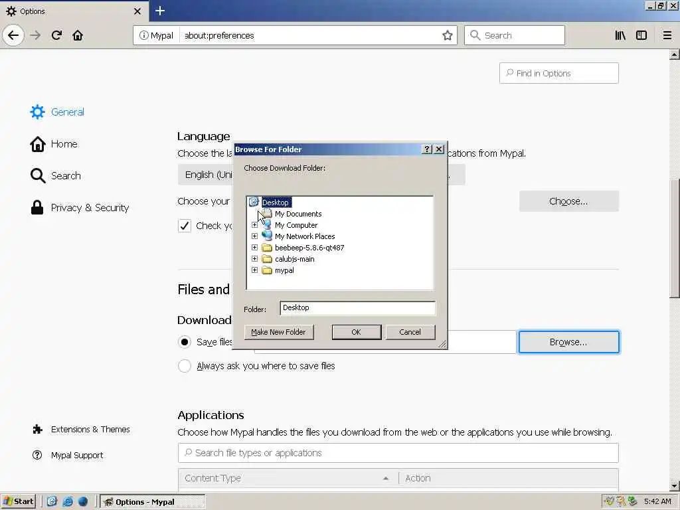Screen dimensions: 680x510
Task: Sort by the Content Type column arrow
Action: click(x=386, y=478)
